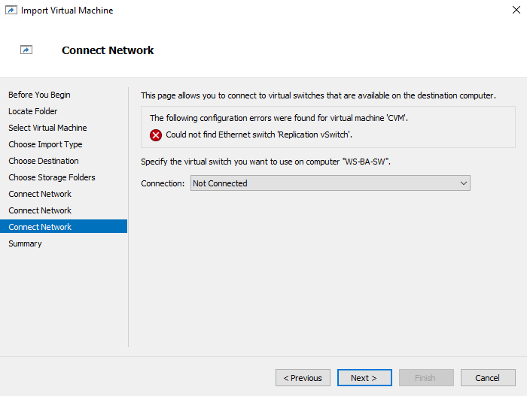Select the highlighted Connect Network step
This screenshot has height=396, width=527.
pyautogui.click(x=63, y=226)
